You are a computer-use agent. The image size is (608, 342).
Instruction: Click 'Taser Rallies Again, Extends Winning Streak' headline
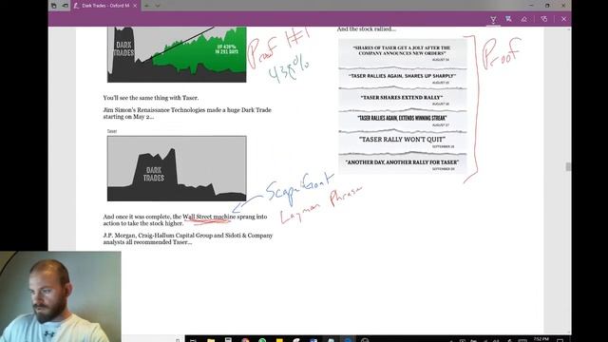tap(402, 118)
